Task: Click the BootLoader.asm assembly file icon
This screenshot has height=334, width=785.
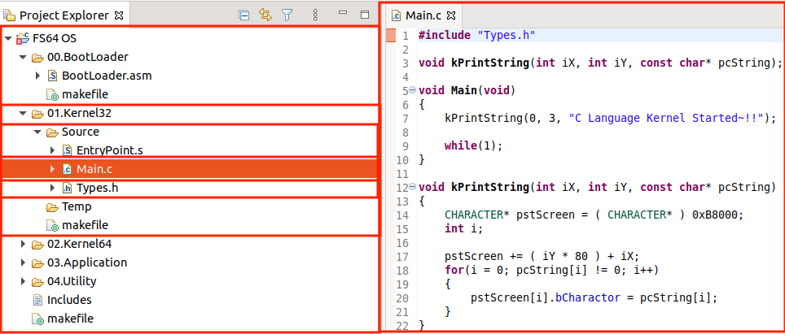Action: tap(51, 76)
